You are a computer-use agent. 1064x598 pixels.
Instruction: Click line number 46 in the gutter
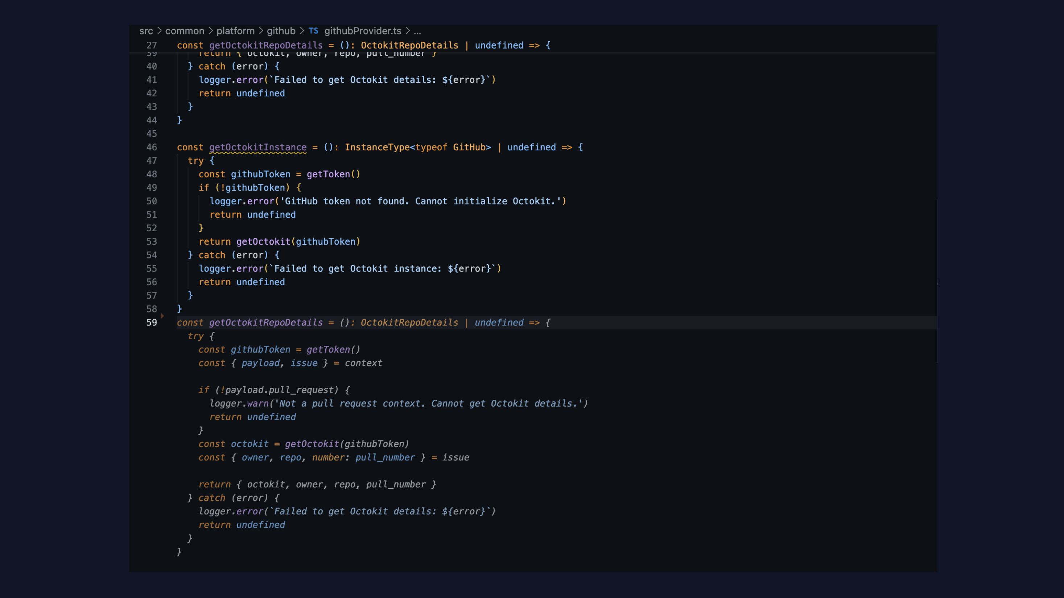[152, 147]
